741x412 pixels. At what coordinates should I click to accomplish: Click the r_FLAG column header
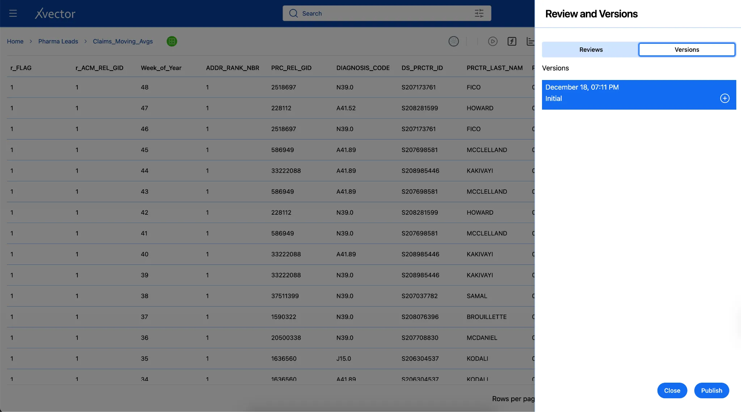pyautogui.click(x=21, y=68)
